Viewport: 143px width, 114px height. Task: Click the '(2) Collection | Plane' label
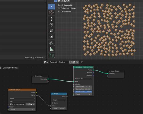point(67,8)
